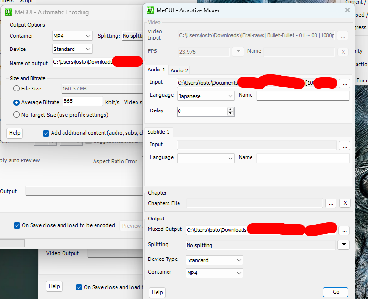The width and height of the screenshot is (368, 299).
Task: Click the Muxed Output path field
Action: (261, 230)
